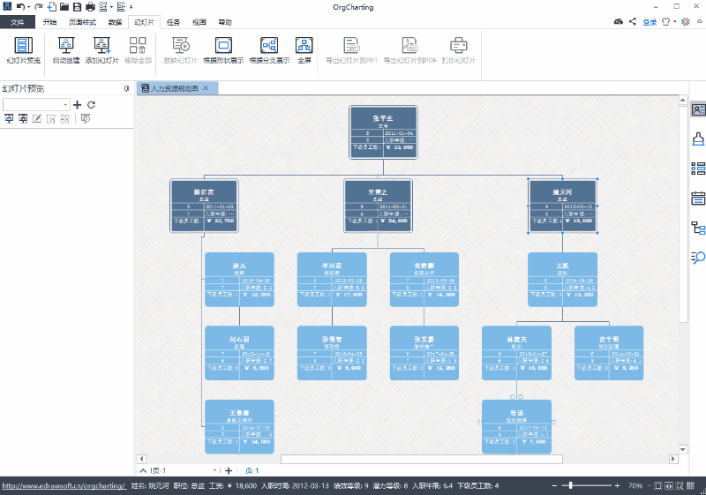This screenshot has height=495, width=706.
Task: Add a new page with the plus button at bottom
Action: pos(229,470)
